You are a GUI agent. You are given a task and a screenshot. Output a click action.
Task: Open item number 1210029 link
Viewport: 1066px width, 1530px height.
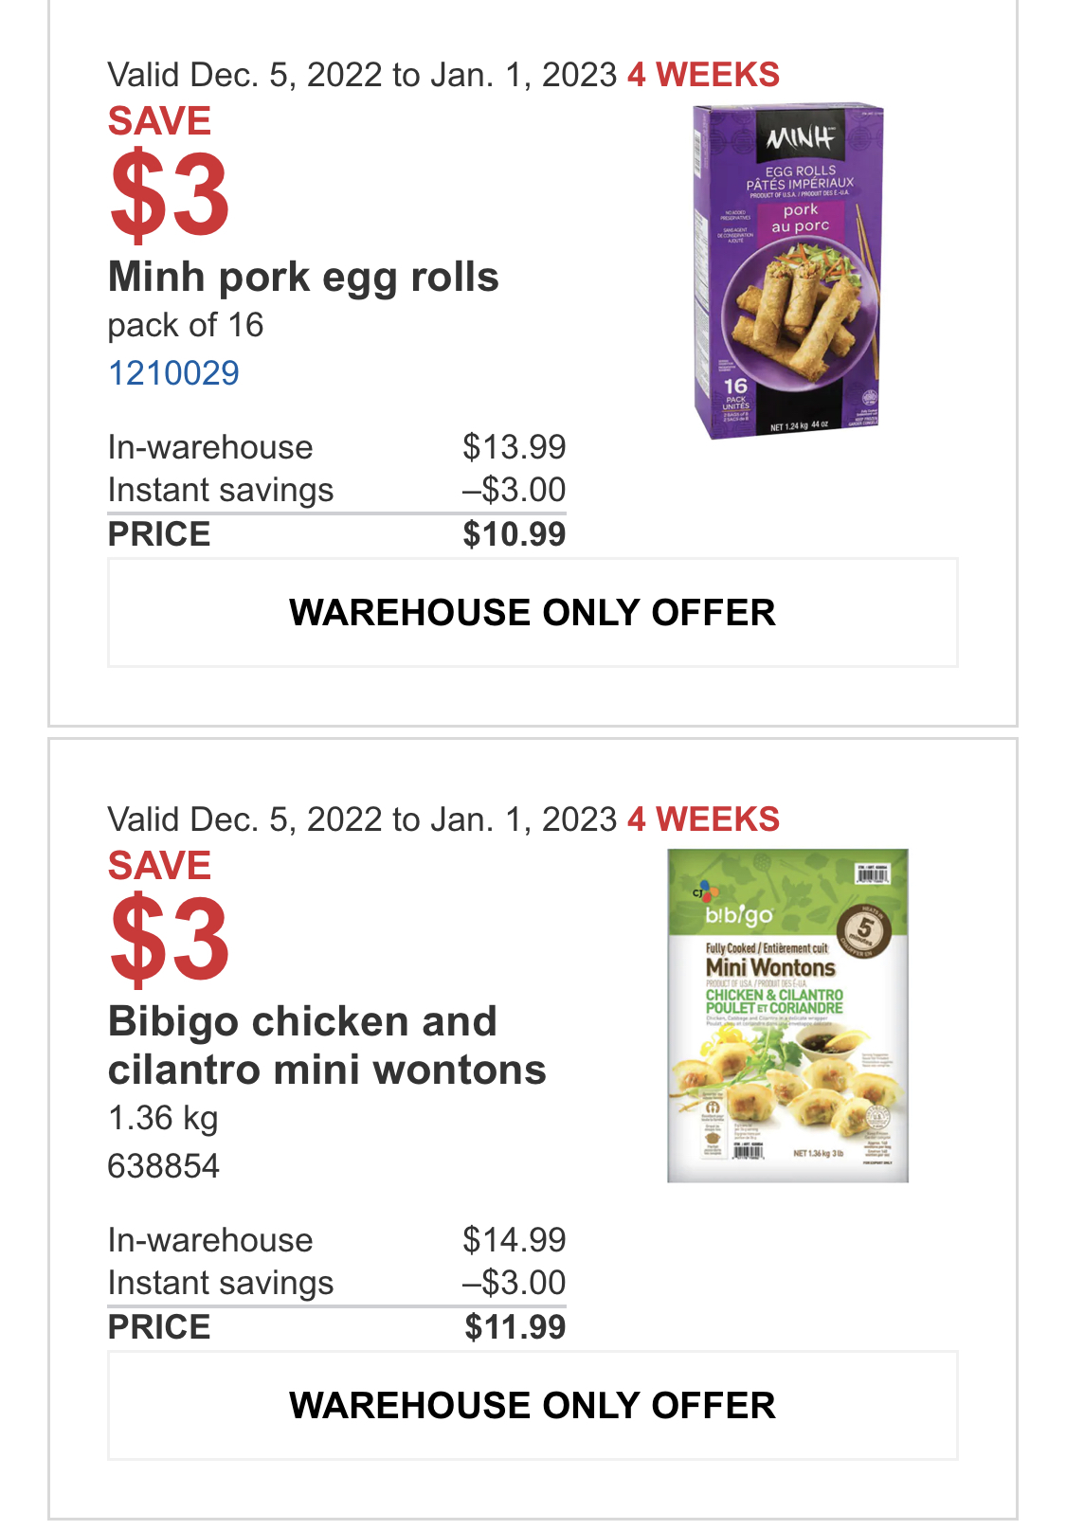(173, 373)
